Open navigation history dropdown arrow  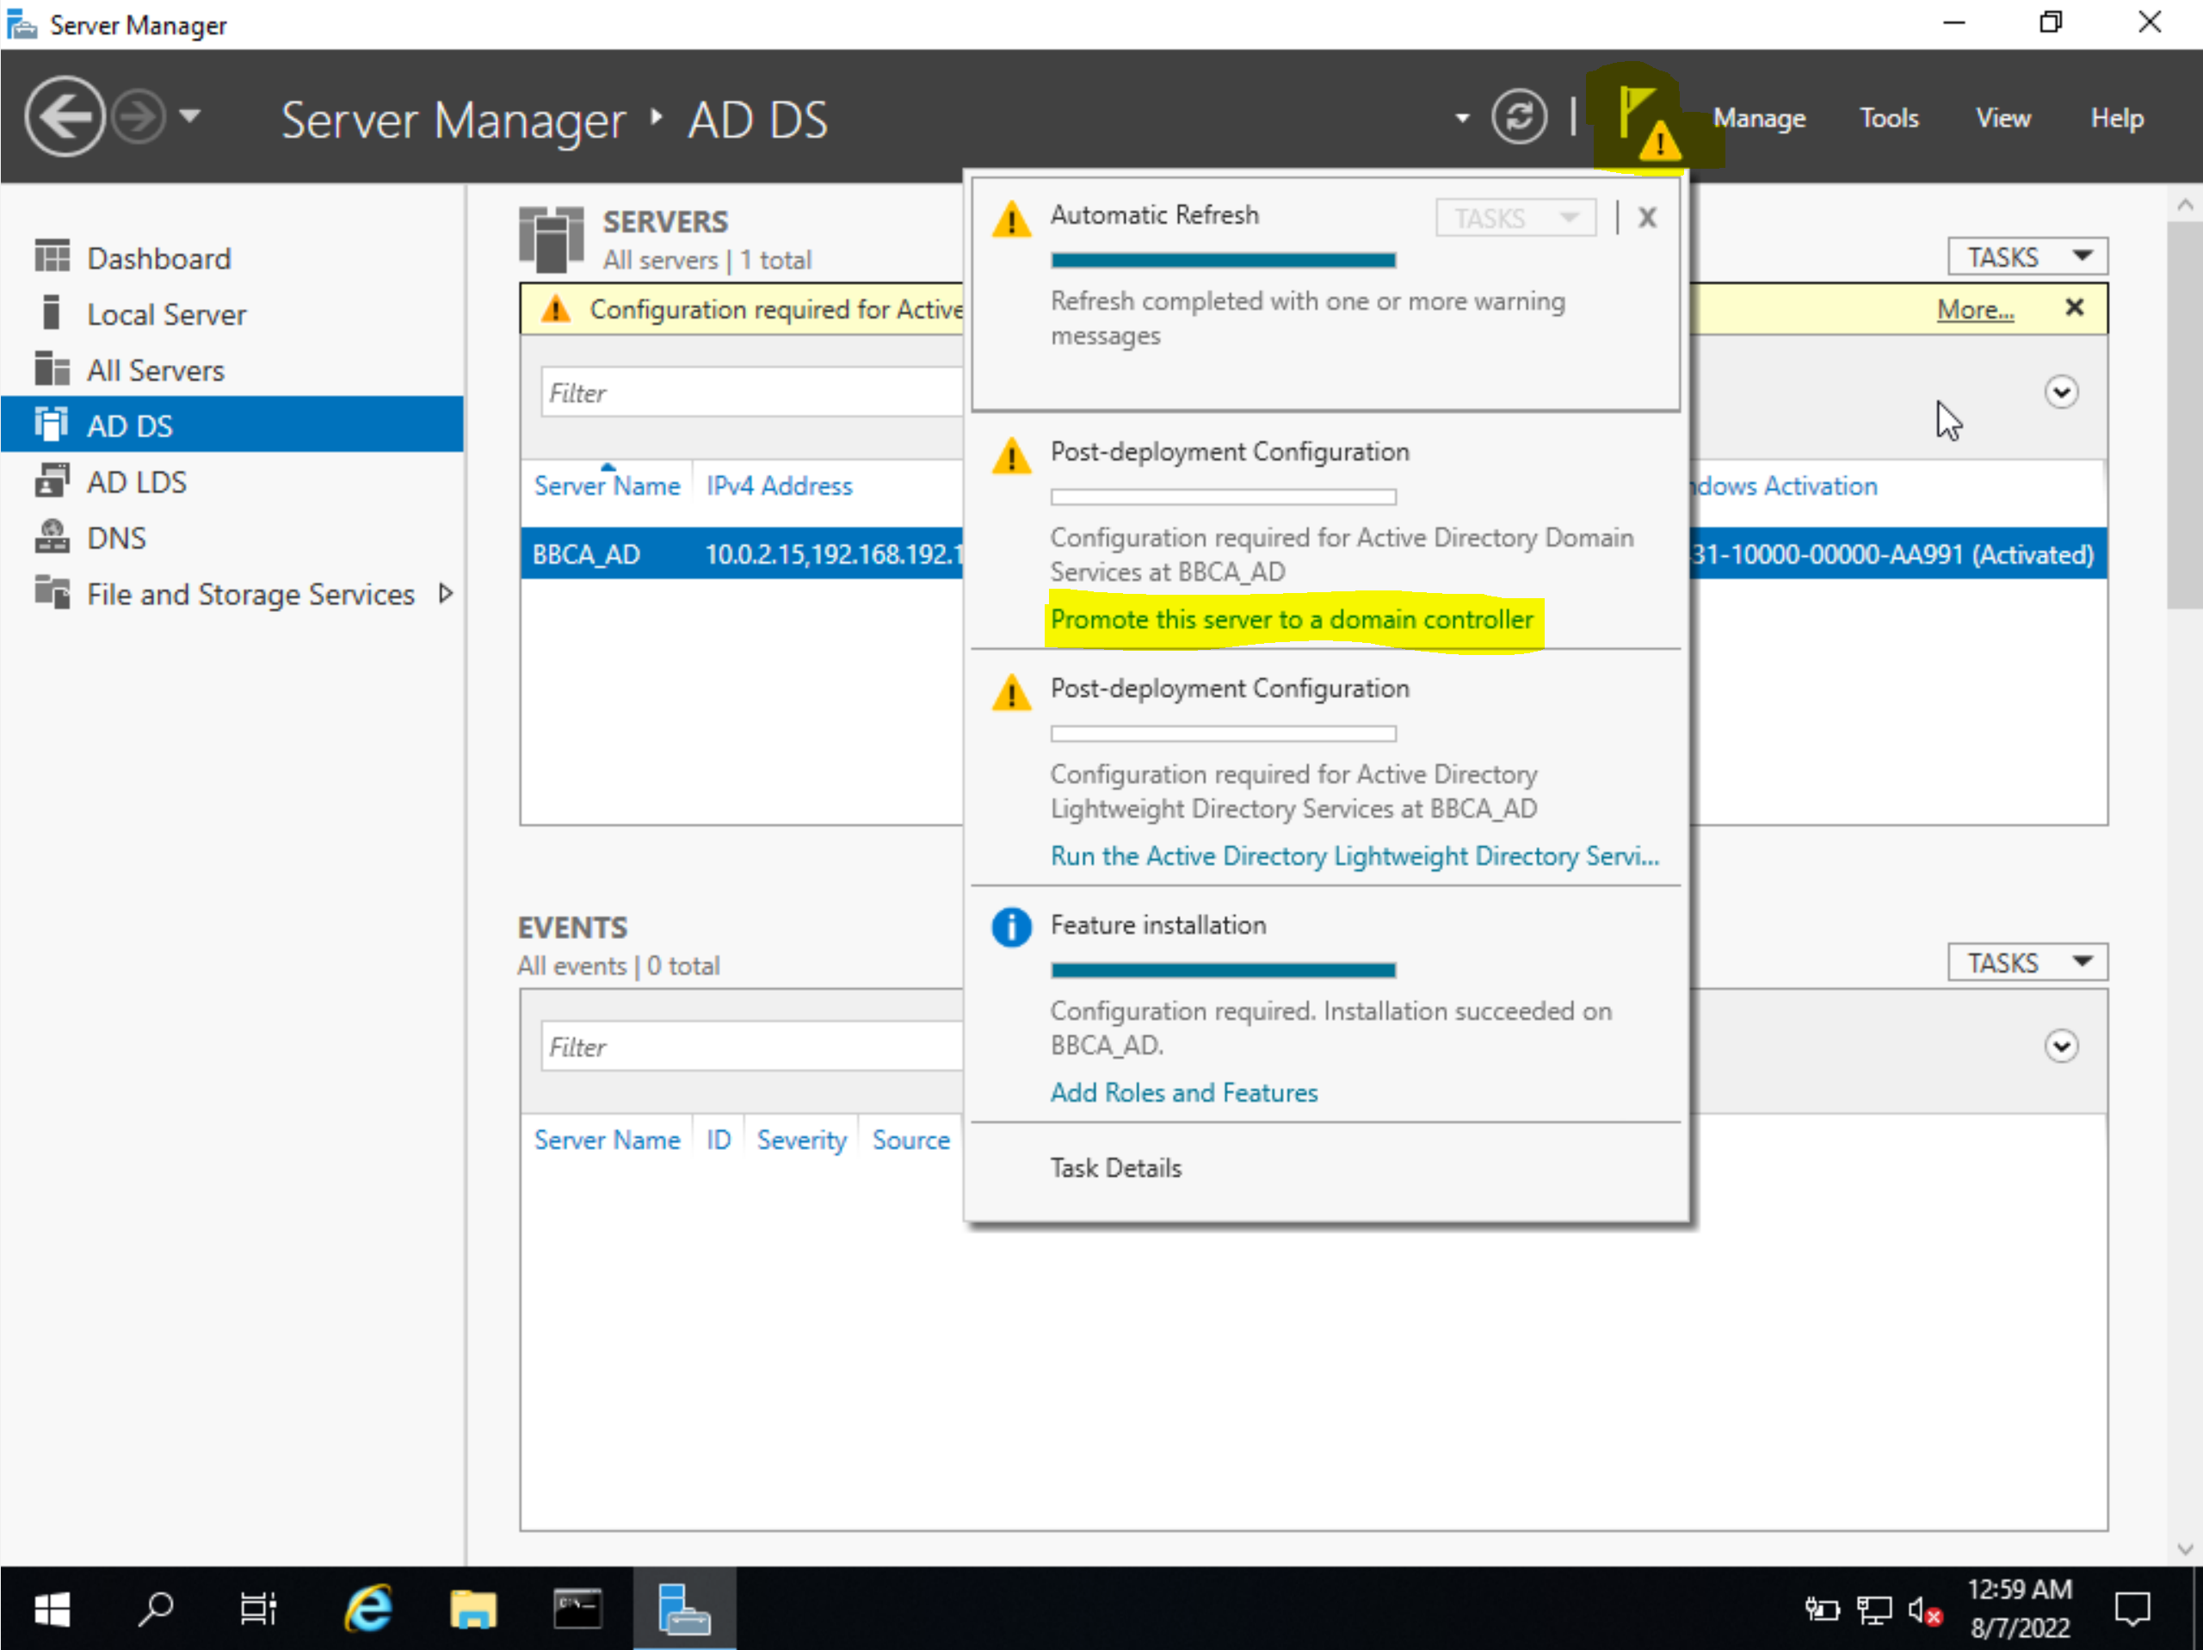coord(189,116)
